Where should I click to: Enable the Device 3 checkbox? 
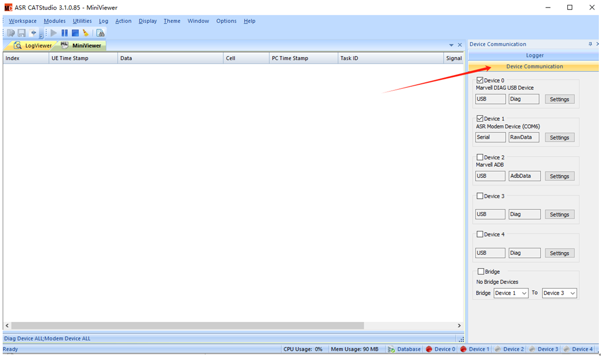click(x=480, y=196)
